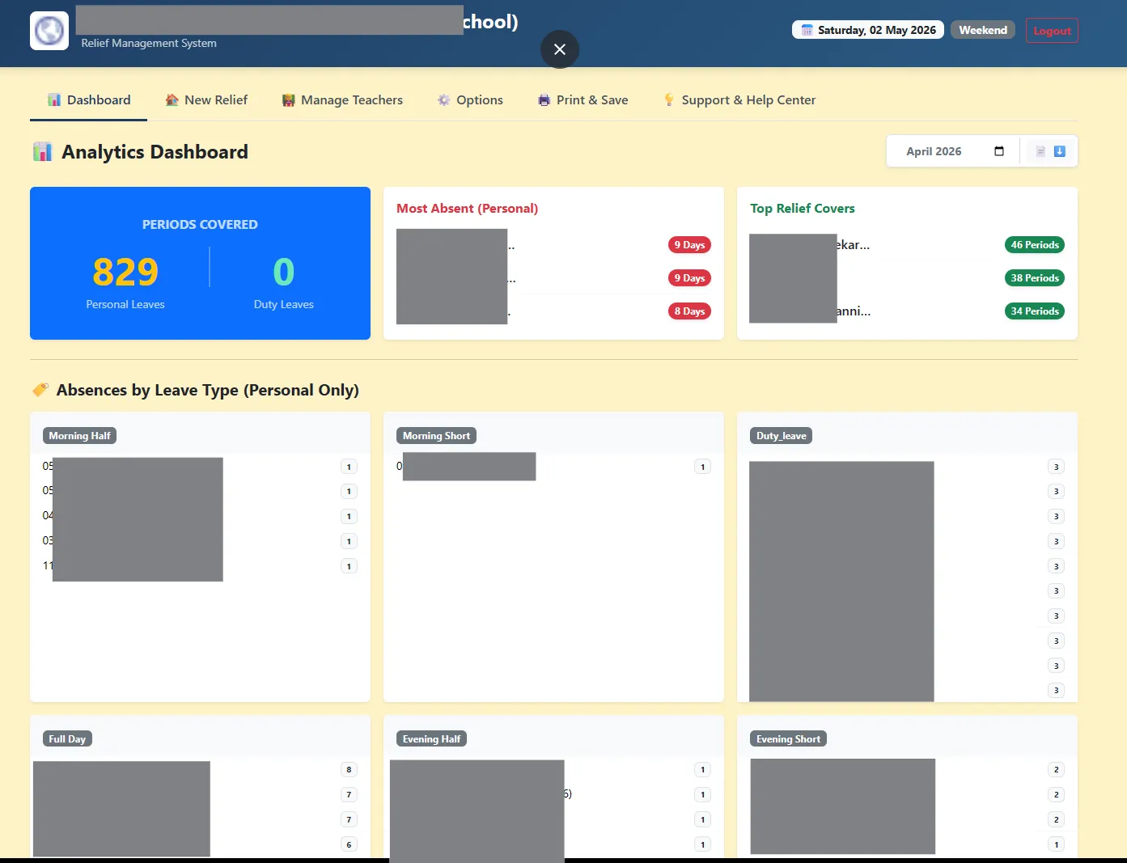Go to the Manage Teachers tab
This screenshot has width=1127, height=863.
342,100
